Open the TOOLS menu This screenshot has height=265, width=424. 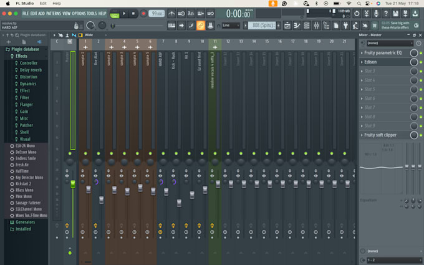coord(92,14)
